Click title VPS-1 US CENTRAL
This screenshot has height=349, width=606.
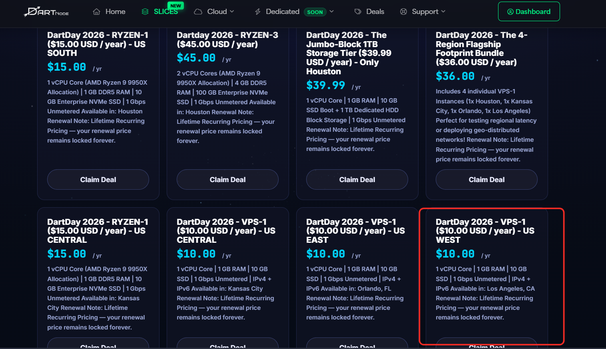[x=226, y=231]
